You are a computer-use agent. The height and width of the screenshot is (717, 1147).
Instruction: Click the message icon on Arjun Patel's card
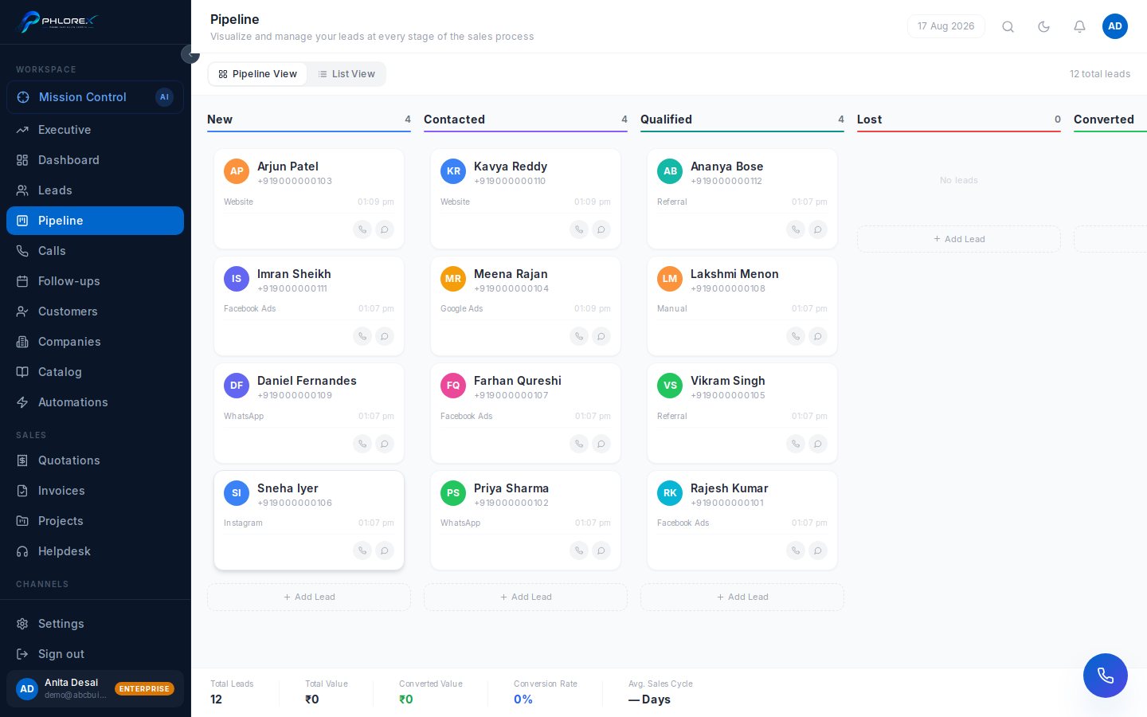385,229
